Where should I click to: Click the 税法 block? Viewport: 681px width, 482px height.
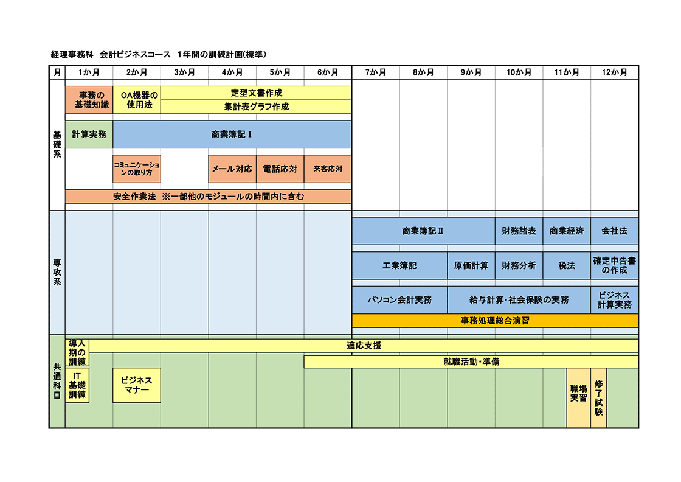pos(567,265)
